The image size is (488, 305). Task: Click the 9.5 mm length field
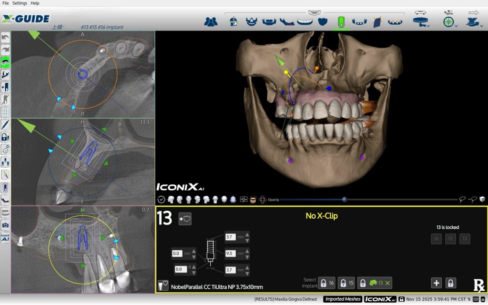click(231, 253)
